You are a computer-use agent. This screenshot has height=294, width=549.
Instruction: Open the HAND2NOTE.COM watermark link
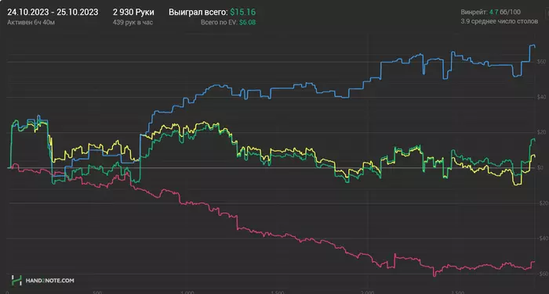tap(49, 281)
